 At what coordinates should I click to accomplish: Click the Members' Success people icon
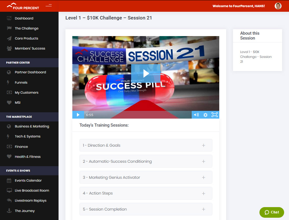(9, 48)
